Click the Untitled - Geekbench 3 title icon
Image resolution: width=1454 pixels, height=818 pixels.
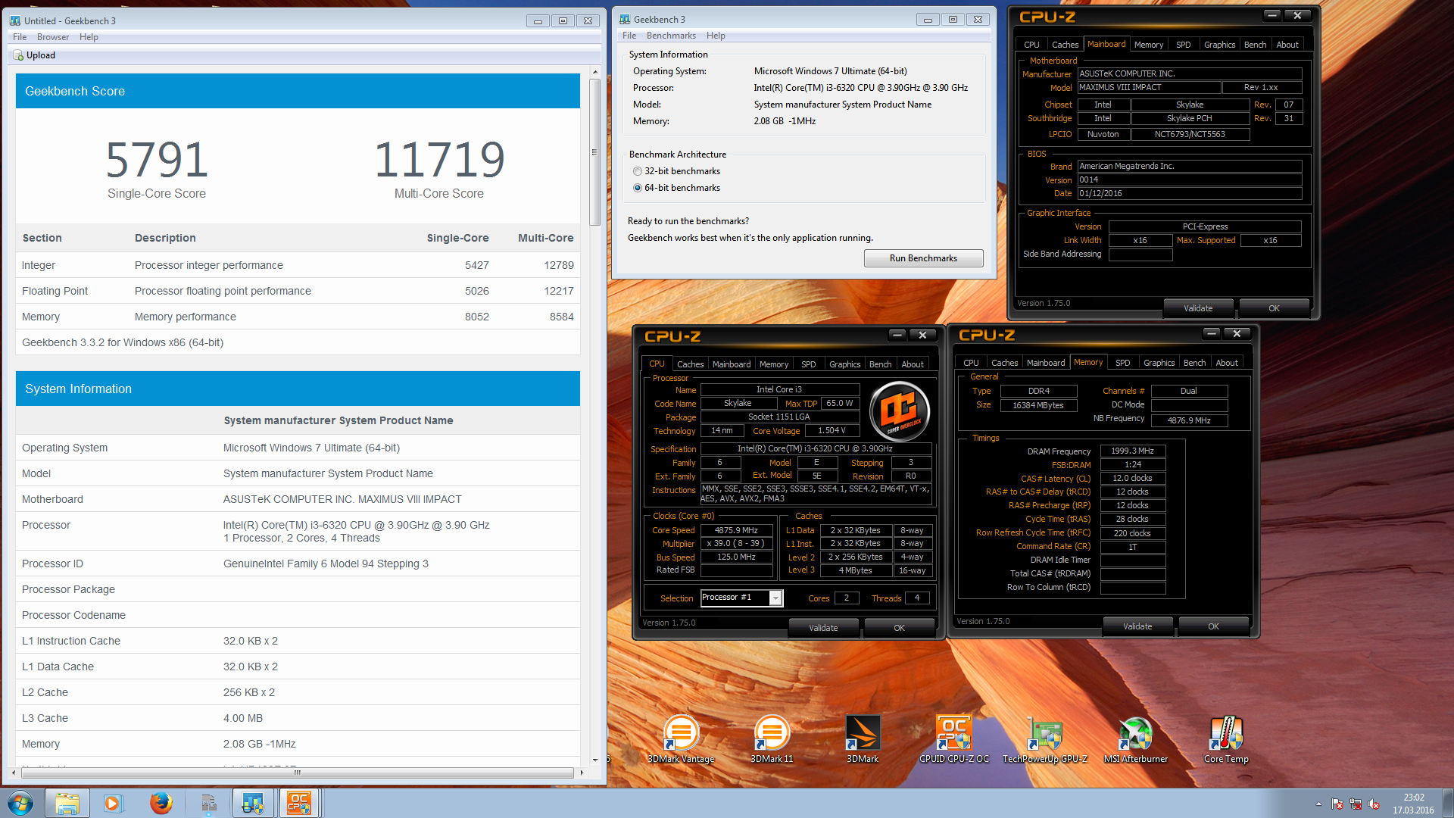pyautogui.click(x=15, y=21)
